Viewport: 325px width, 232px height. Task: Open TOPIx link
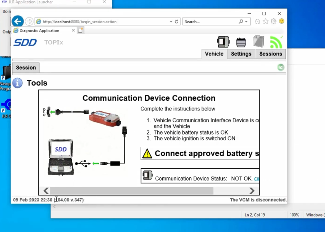pos(53,42)
